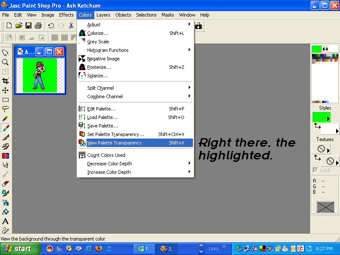The image size is (340, 255).
Task: Expand the Adjust submenu
Action: tap(135, 25)
